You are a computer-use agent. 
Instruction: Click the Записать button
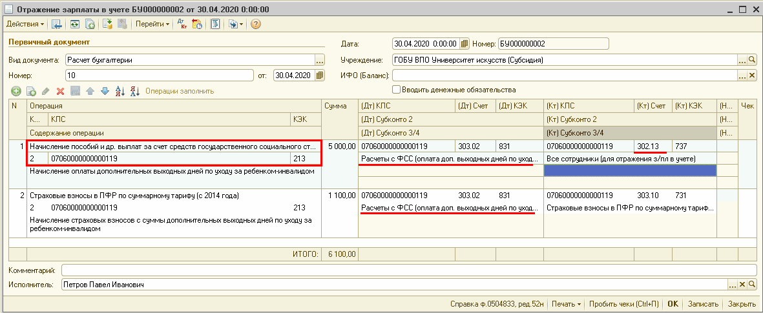703,304
